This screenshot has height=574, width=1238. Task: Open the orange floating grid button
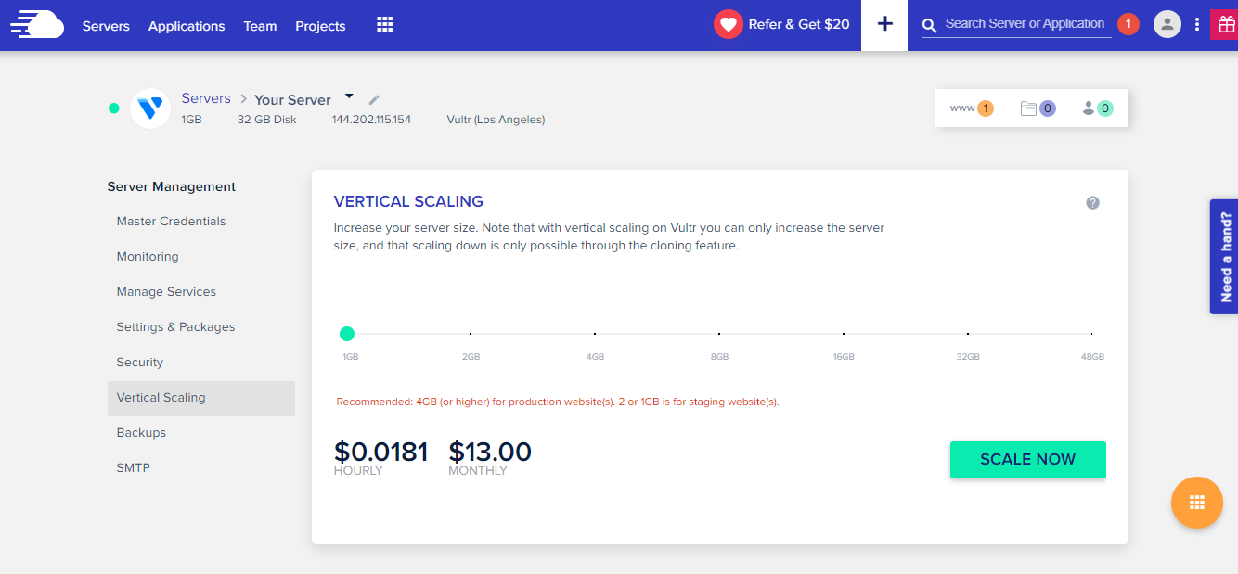[x=1196, y=503]
